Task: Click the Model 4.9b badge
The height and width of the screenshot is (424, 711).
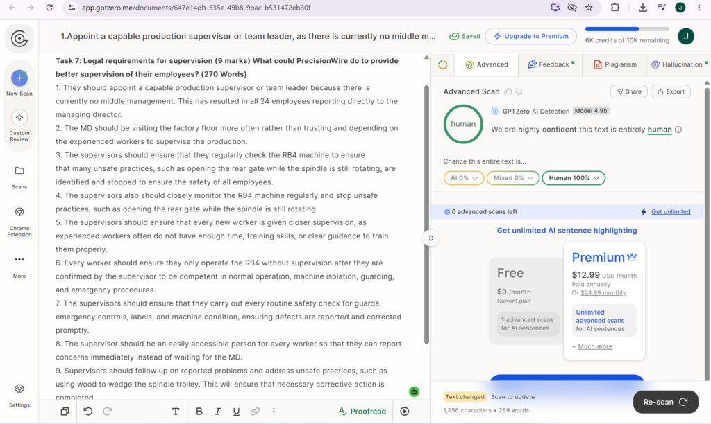Action: (x=590, y=110)
